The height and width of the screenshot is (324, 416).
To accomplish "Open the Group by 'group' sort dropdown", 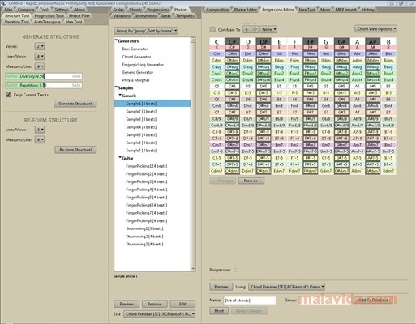I will [x=146, y=31].
